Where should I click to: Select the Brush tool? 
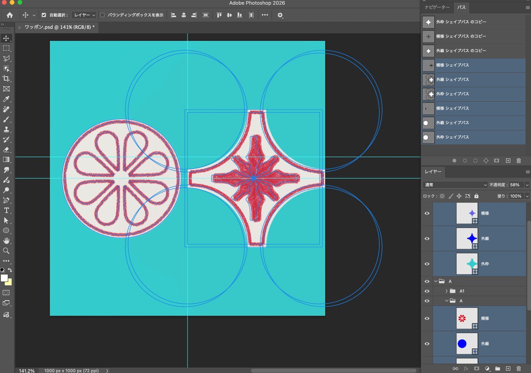(6, 119)
